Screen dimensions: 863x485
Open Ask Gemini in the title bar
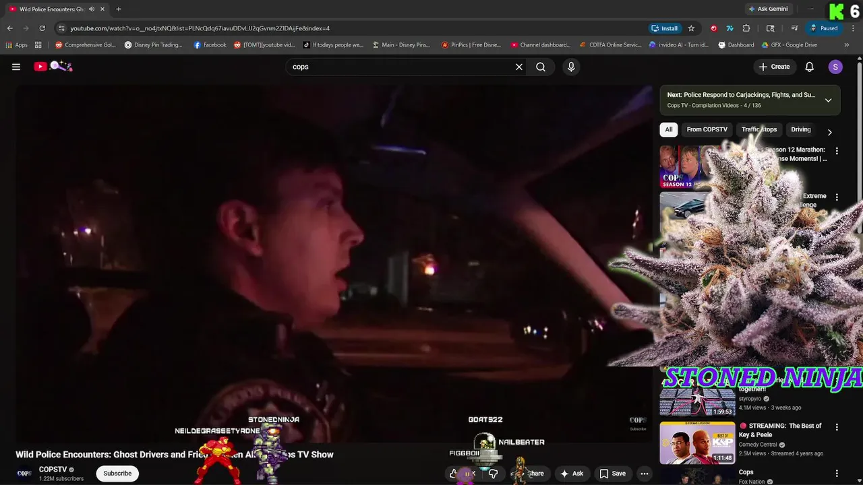click(767, 9)
